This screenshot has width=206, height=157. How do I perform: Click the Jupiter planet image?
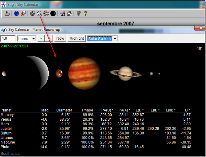[84, 73]
